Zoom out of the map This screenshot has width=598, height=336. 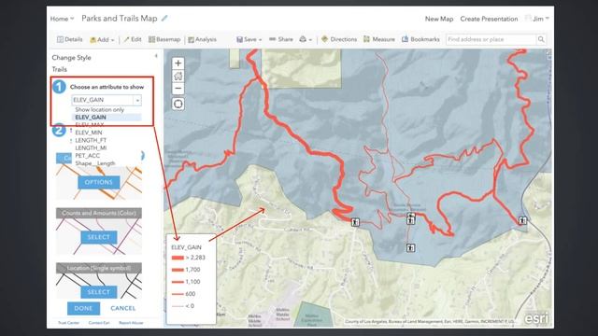click(x=178, y=89)
